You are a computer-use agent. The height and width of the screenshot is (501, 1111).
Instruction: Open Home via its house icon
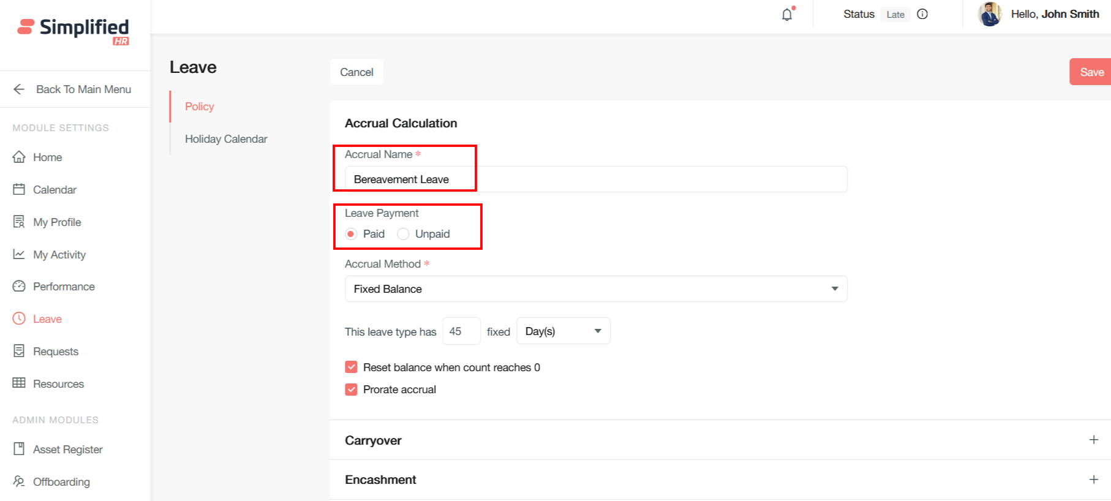(19, 157)
